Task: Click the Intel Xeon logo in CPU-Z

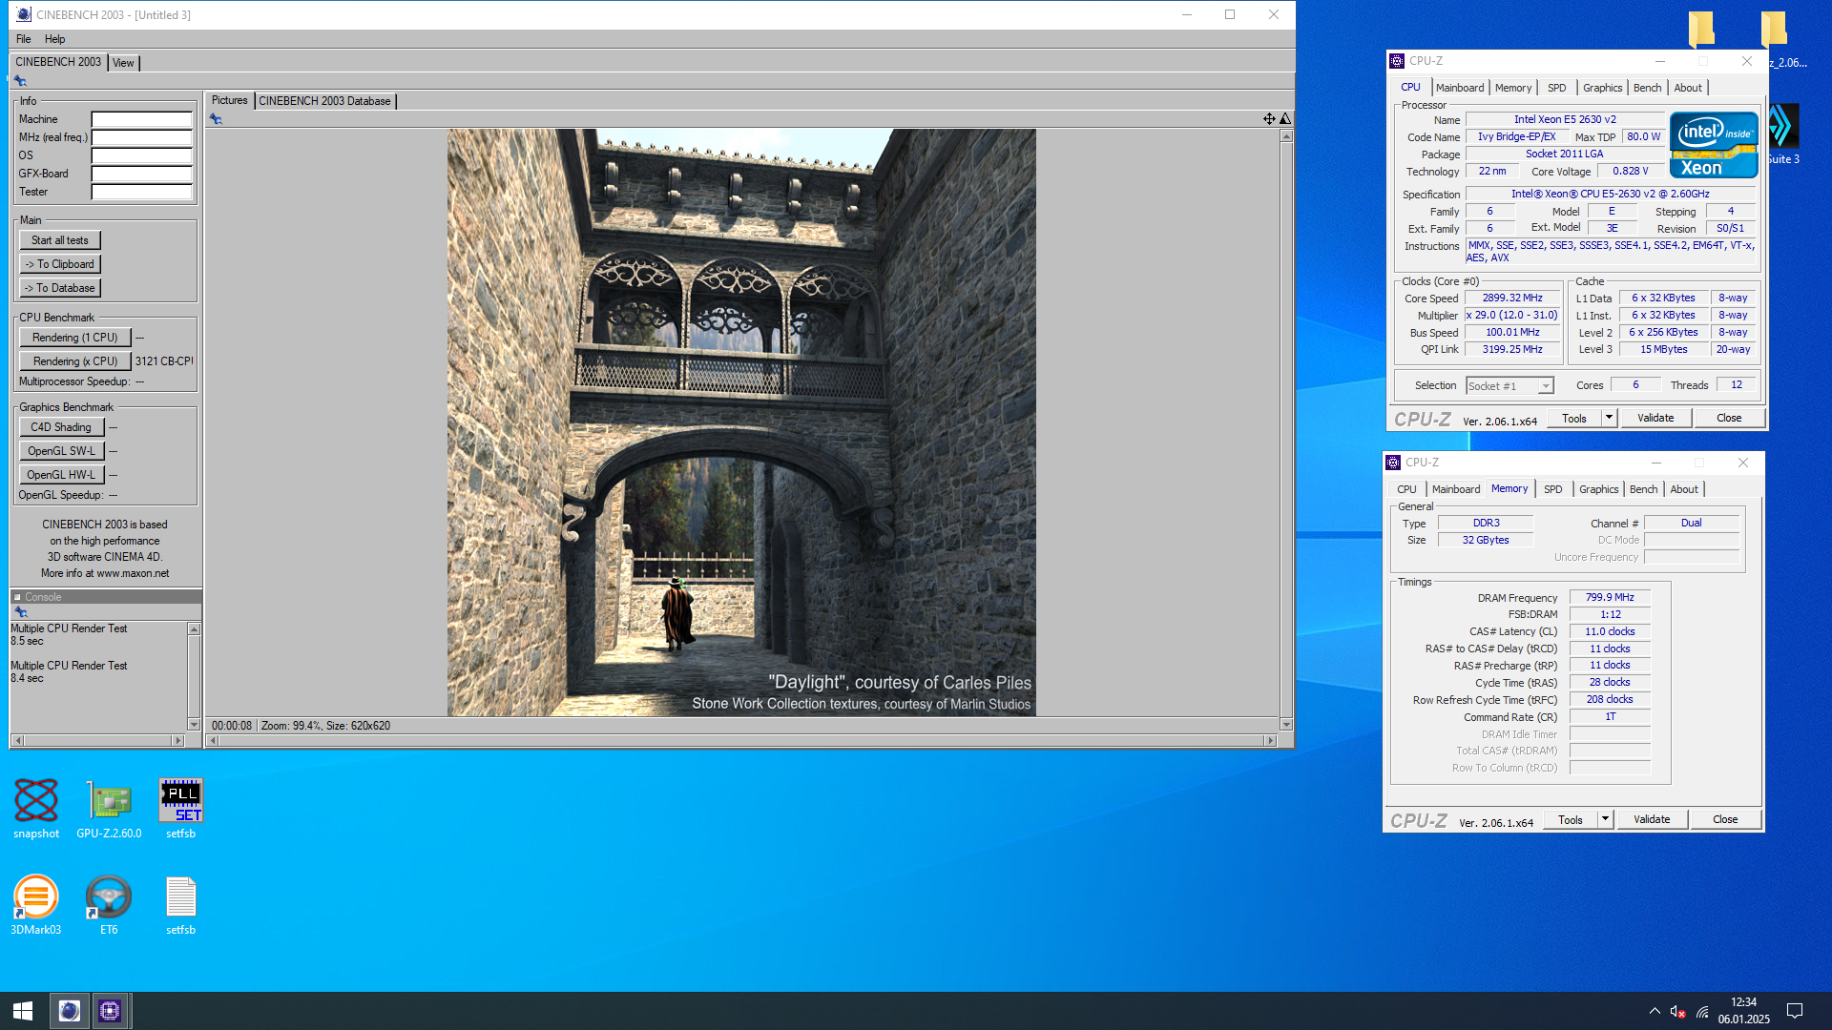Action: pyautogui.click(x=1714, y=145)
